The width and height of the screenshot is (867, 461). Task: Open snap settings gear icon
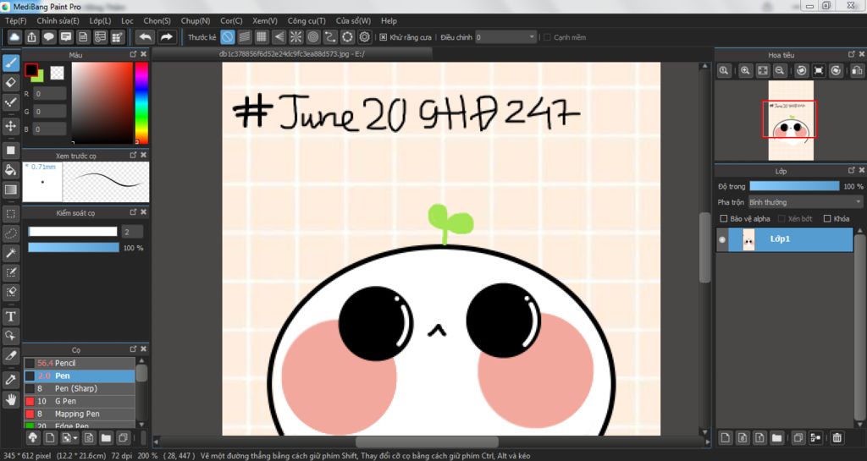364,37
